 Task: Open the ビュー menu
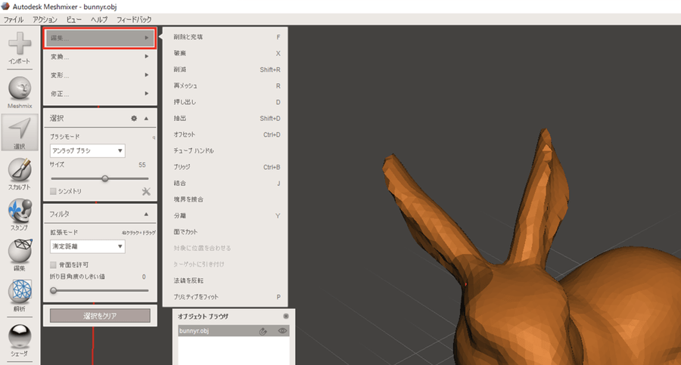tap(74, 20)
